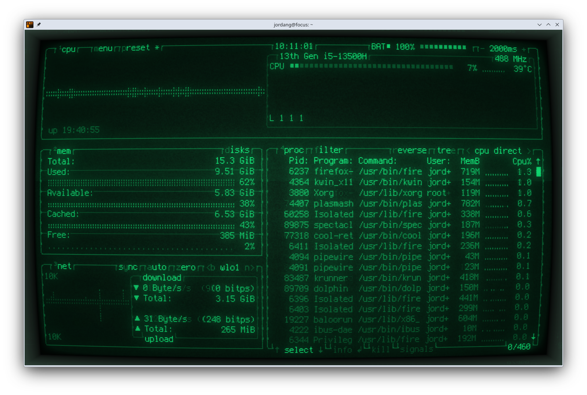Click the Command: column header

(377, 161)
